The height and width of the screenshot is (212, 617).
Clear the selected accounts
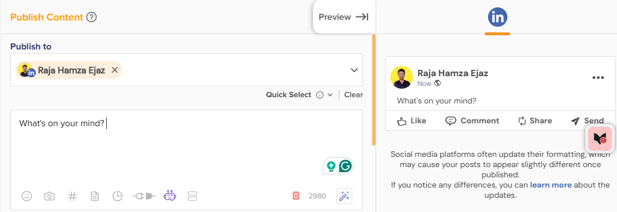tap(353, 95)
